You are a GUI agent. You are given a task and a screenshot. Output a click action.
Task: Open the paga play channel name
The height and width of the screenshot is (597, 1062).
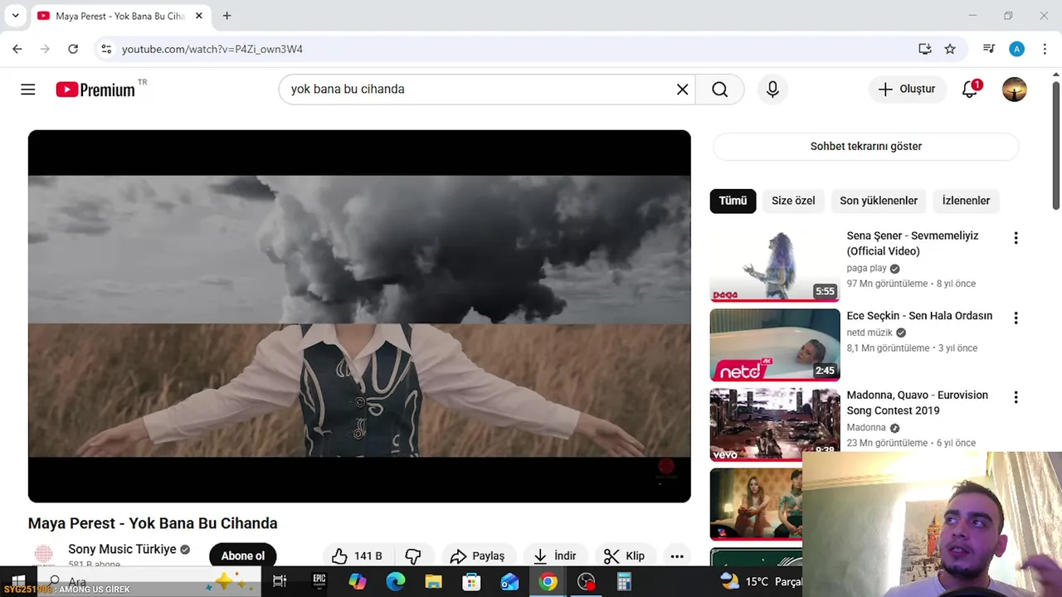pos(866,269)
